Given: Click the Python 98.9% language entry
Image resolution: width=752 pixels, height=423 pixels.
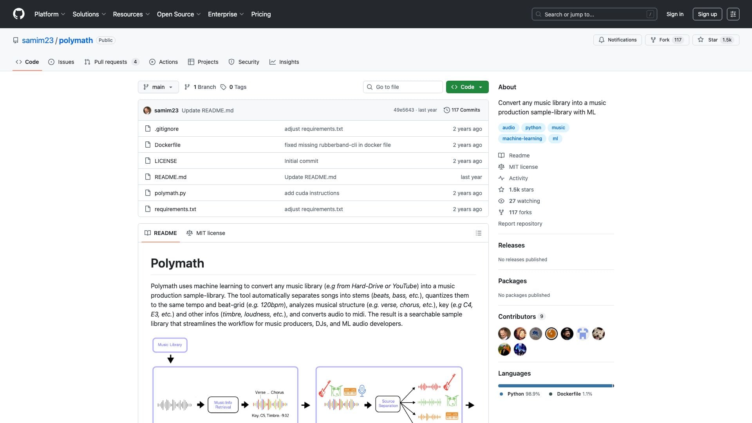Looking at the screenshot, I should tap(519, 394).
